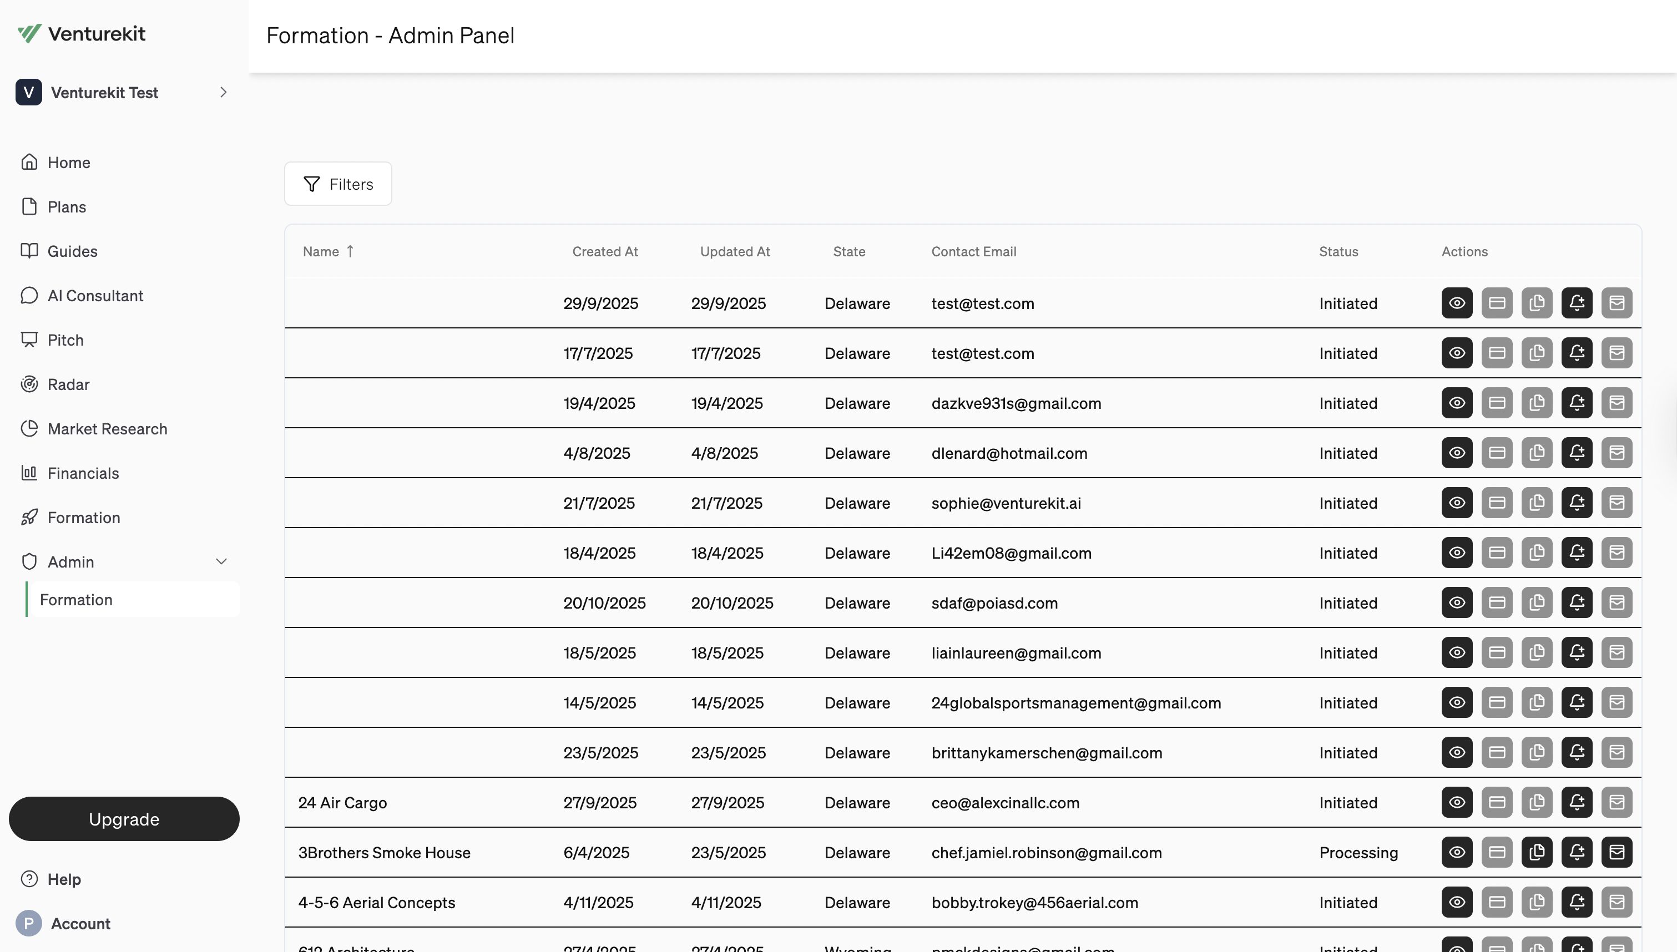Click the mail icon in the Li42em08@gmail.com row
This screenshot has height=952, width=1677.
click(1617, 553)
